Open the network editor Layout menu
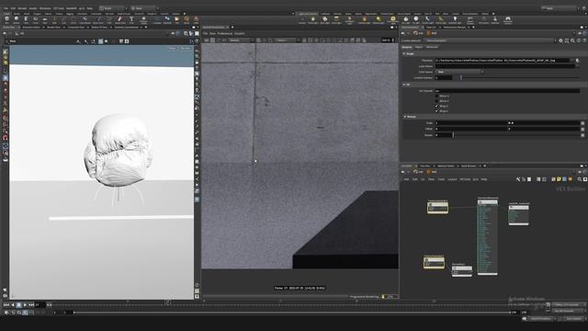The width and height of the screenshot is (588, 331). click(453, 179)
